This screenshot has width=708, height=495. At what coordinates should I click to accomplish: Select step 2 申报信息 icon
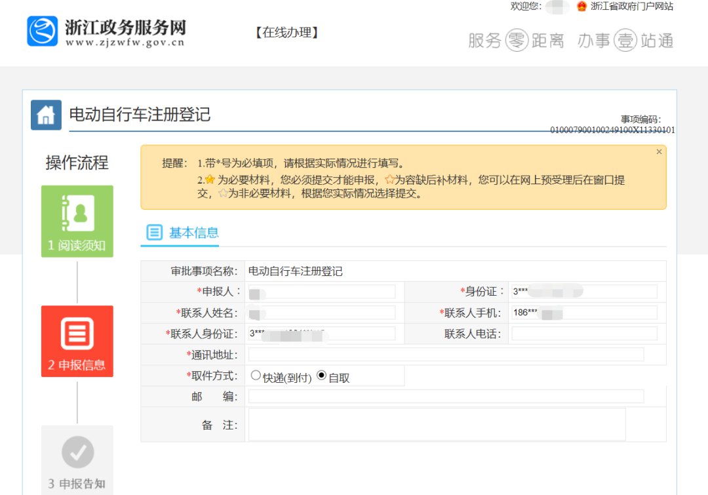coord(77,334)
